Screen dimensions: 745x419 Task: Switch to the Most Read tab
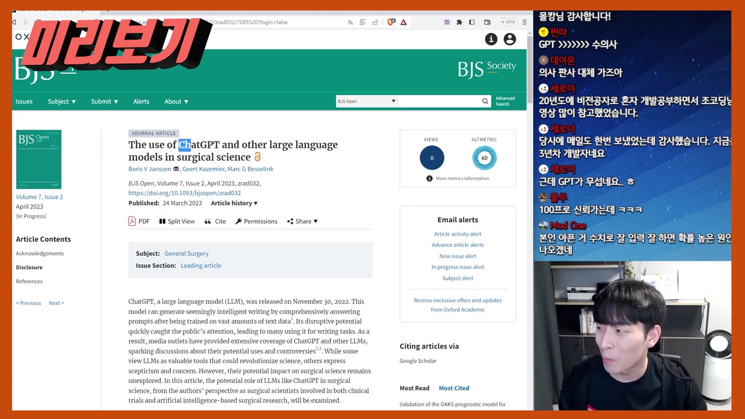coord(415,388)
